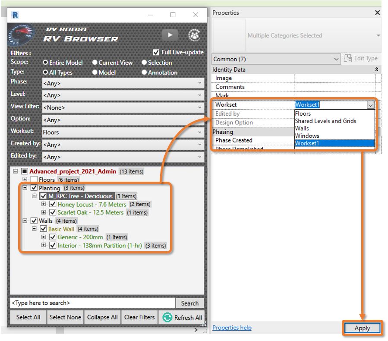This screenshot has height=341, width=388.
Task: Click the green Refresh All icon
Action: click(167, 317)
